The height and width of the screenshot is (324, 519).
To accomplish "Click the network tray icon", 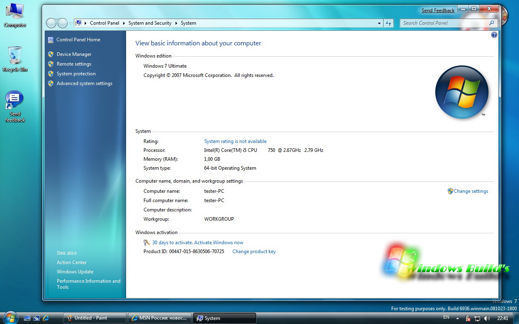I will [477, 318].
